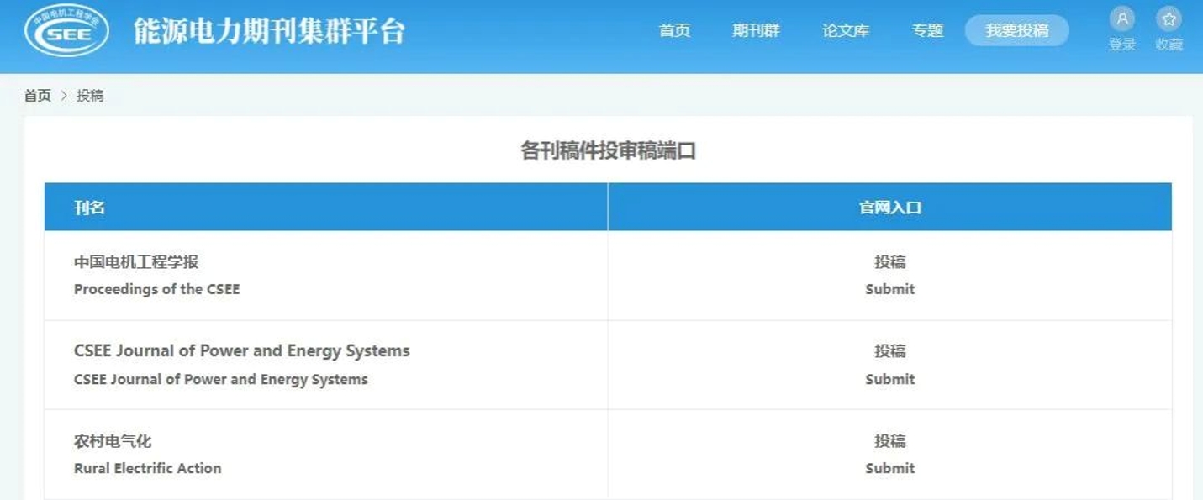Open the login user icon (登录)
The image size is (1203, 500).
(1121, 20)
